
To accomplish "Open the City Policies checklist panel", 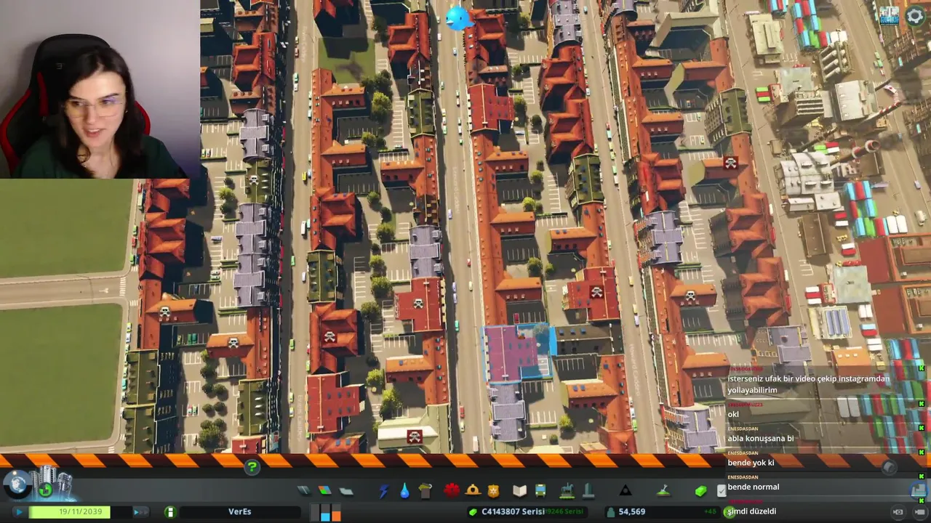I will click(x=721, y=491).
